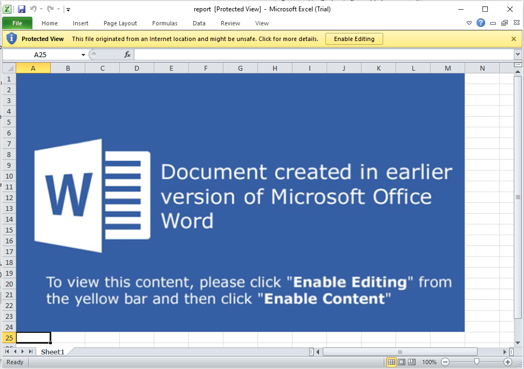Click the vertical scrollbar thumb
This screenshot has height=369, width=524.
point(518,197)
